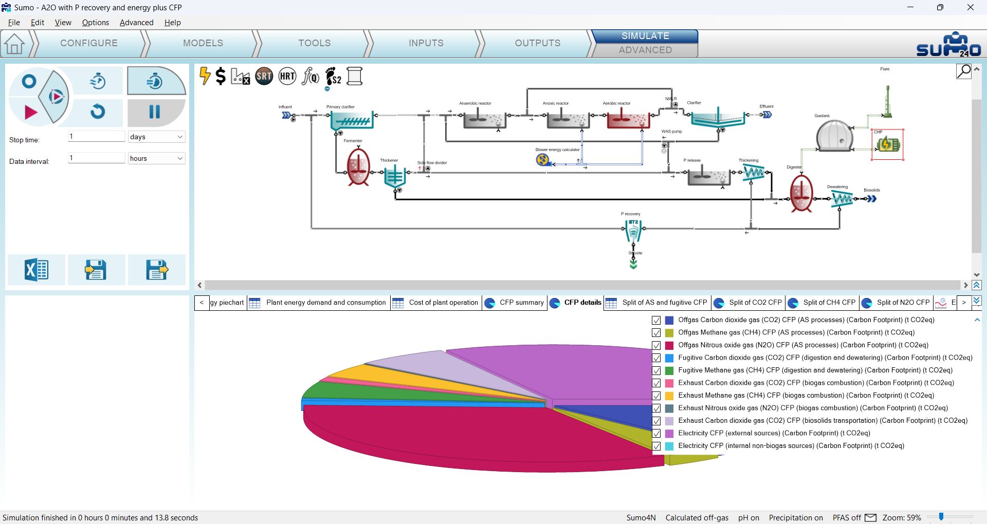Open the Advanced menu
Viewport: 987px width, 524px height.
[x=137, y=23]
